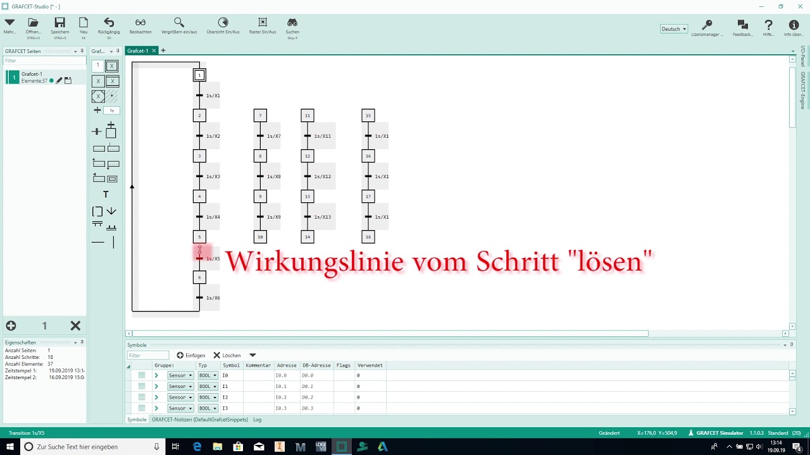Open the Suchen binoculars tool
This screenshot has height=455, width=810.
[x=292, y=23]
